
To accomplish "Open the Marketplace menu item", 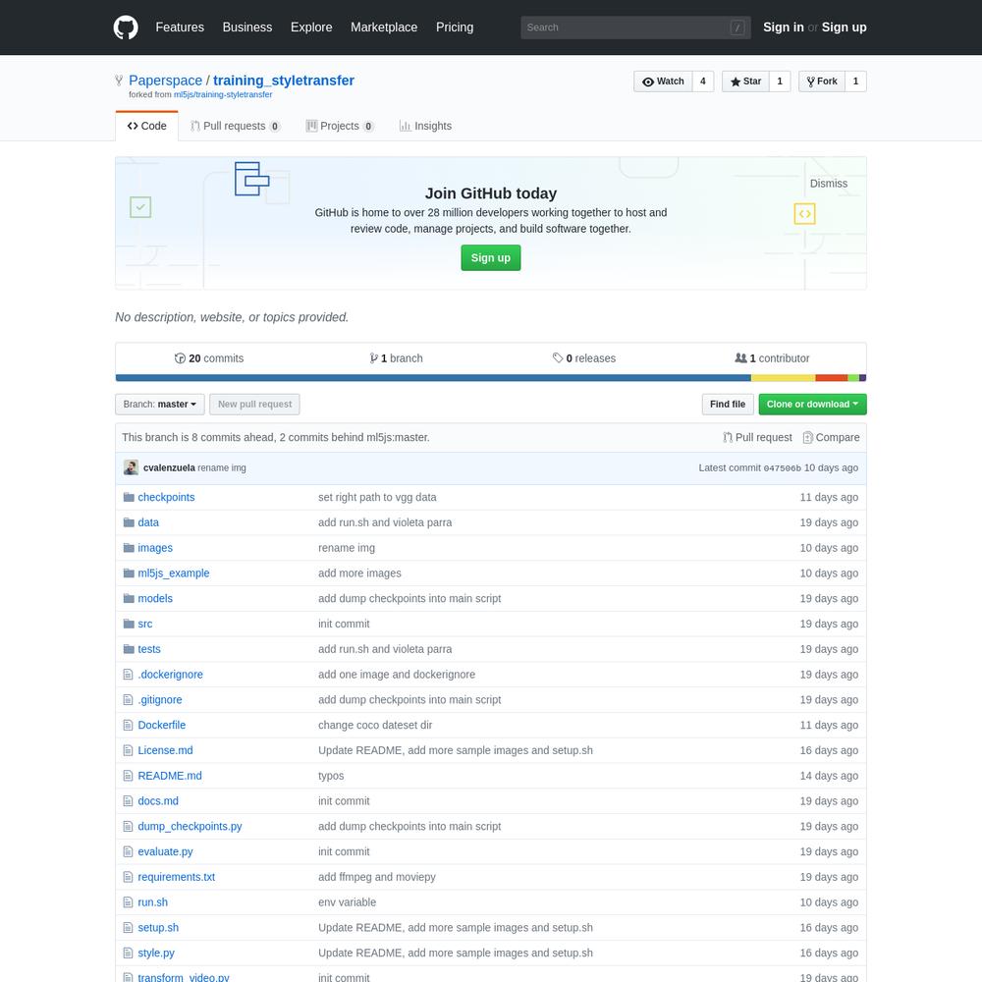I will pos(384,27).
